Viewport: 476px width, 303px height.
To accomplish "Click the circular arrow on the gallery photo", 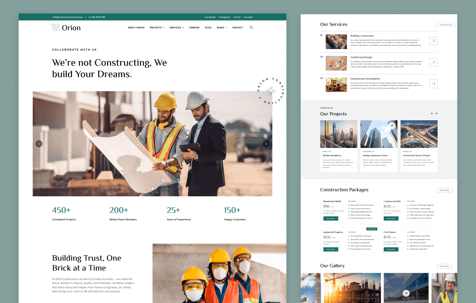I will (x=406, y=293).
